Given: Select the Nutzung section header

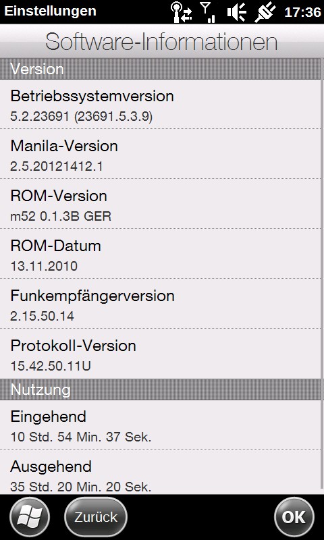Looking at the screenshot, I should [160, 389].
